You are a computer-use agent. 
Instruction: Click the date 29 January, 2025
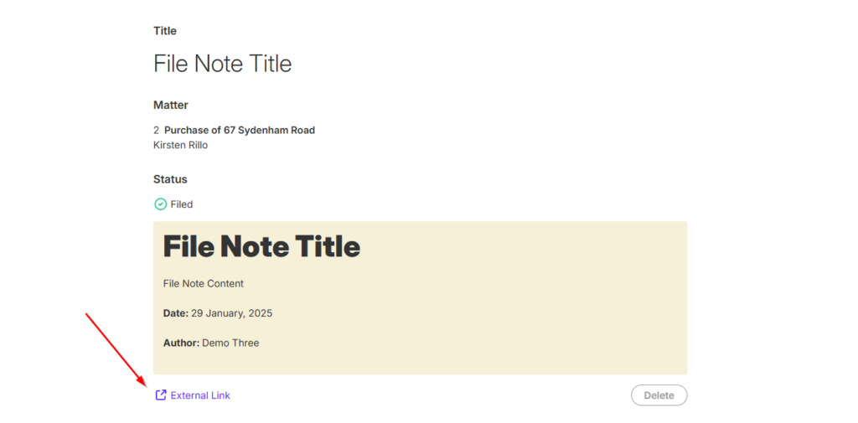(231, 313)
